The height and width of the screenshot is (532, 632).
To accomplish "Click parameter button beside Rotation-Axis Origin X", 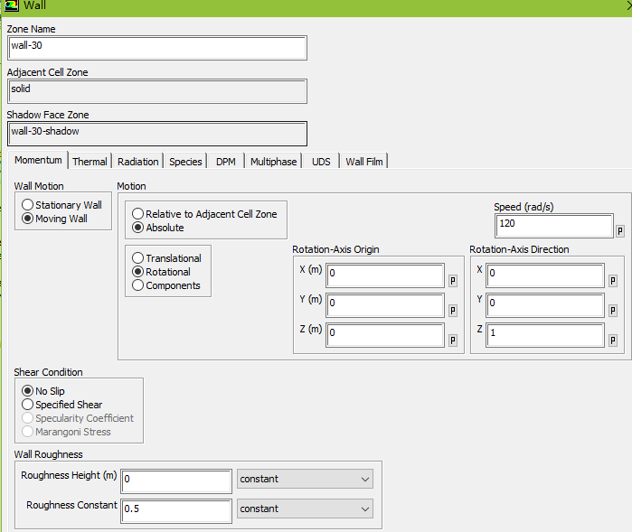I will (453, 280).
